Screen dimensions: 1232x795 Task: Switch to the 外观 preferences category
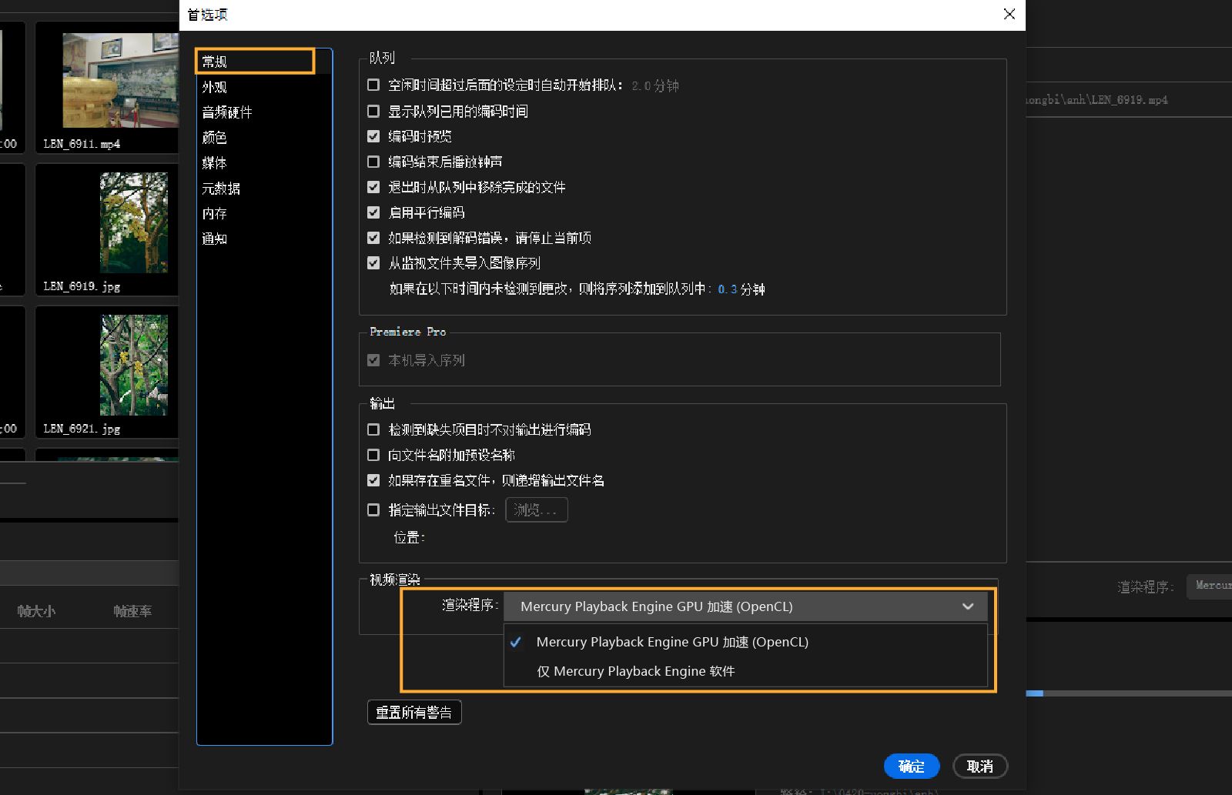[215, 87]
